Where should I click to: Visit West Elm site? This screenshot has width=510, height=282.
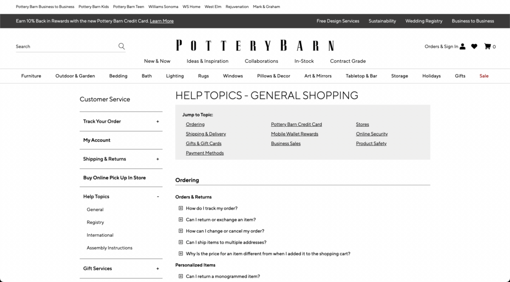click(213, 7)
